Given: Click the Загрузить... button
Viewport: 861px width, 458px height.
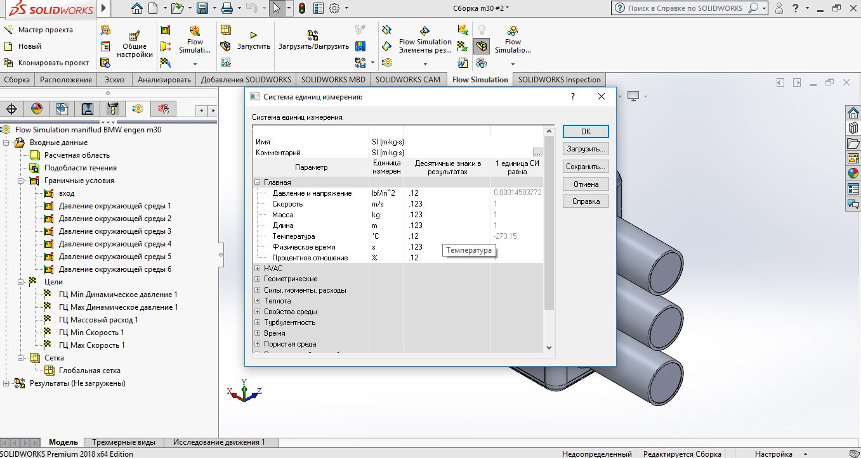Looking at the screenshot, I should pos(586,149).
